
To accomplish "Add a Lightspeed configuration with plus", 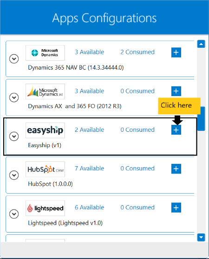I will tap(176, 207).
